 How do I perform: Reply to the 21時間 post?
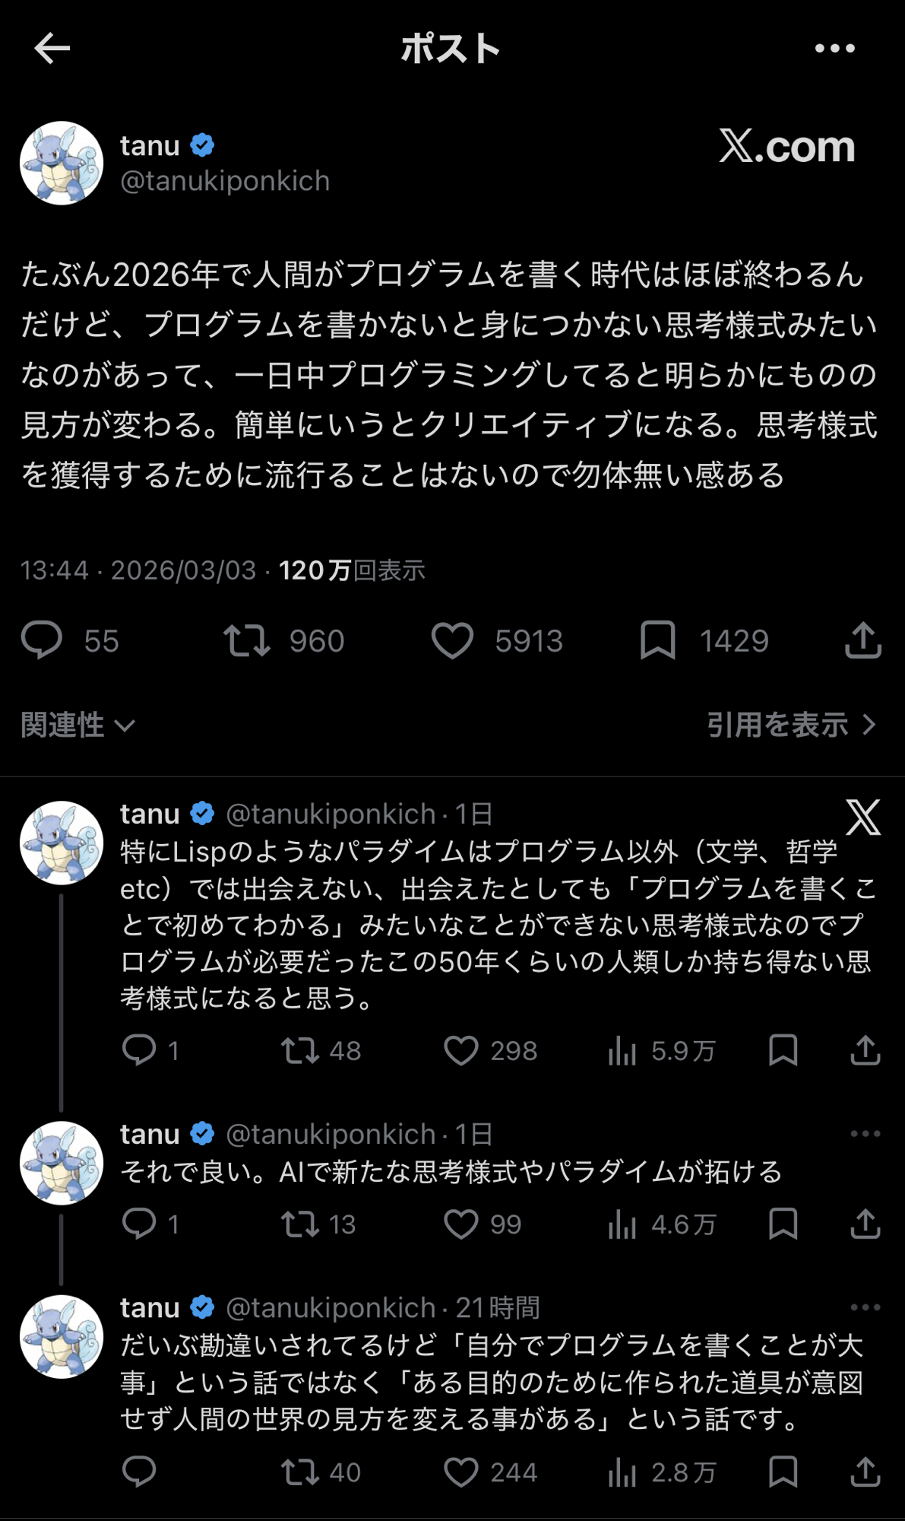[139, 1472]
